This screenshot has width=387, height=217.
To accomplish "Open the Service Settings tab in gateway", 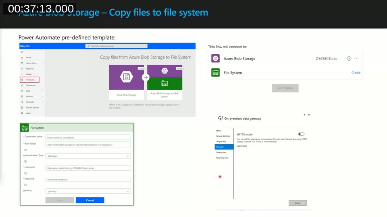I will tap(223, 136).
